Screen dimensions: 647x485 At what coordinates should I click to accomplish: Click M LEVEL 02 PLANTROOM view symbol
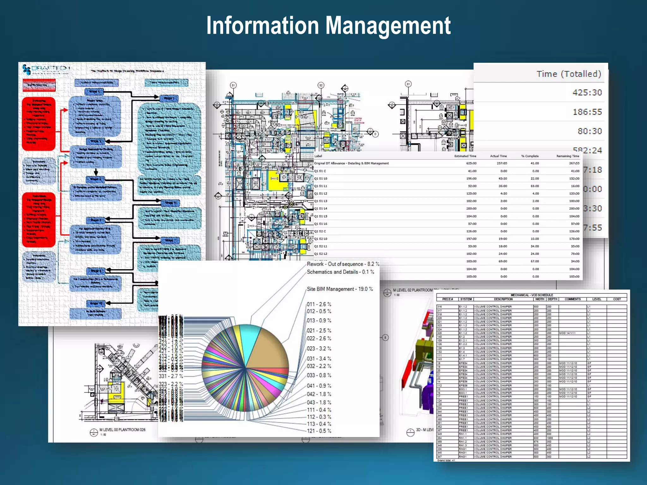pos(387,293)
